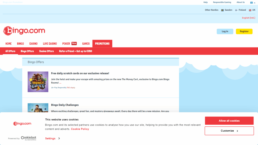This screenshot has width=258, height=145.
Task: Open the Money Cart 3 game image
Action: click(38, 82)
